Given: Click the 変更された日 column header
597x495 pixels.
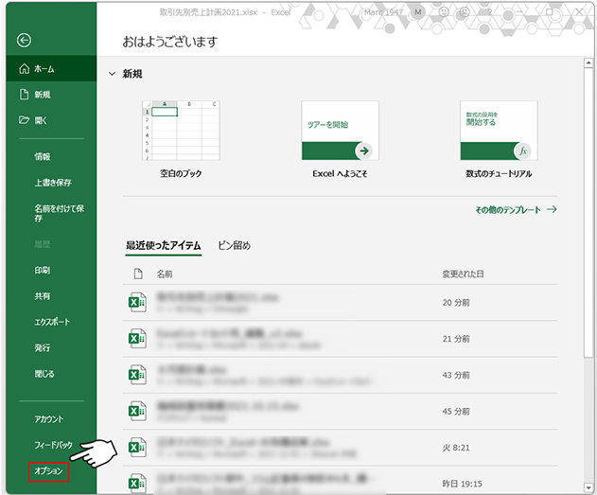Looking at the screenshot, I should click(463, 274).
